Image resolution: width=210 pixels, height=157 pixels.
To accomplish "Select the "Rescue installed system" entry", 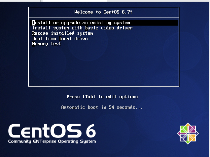I will [62, 33].
